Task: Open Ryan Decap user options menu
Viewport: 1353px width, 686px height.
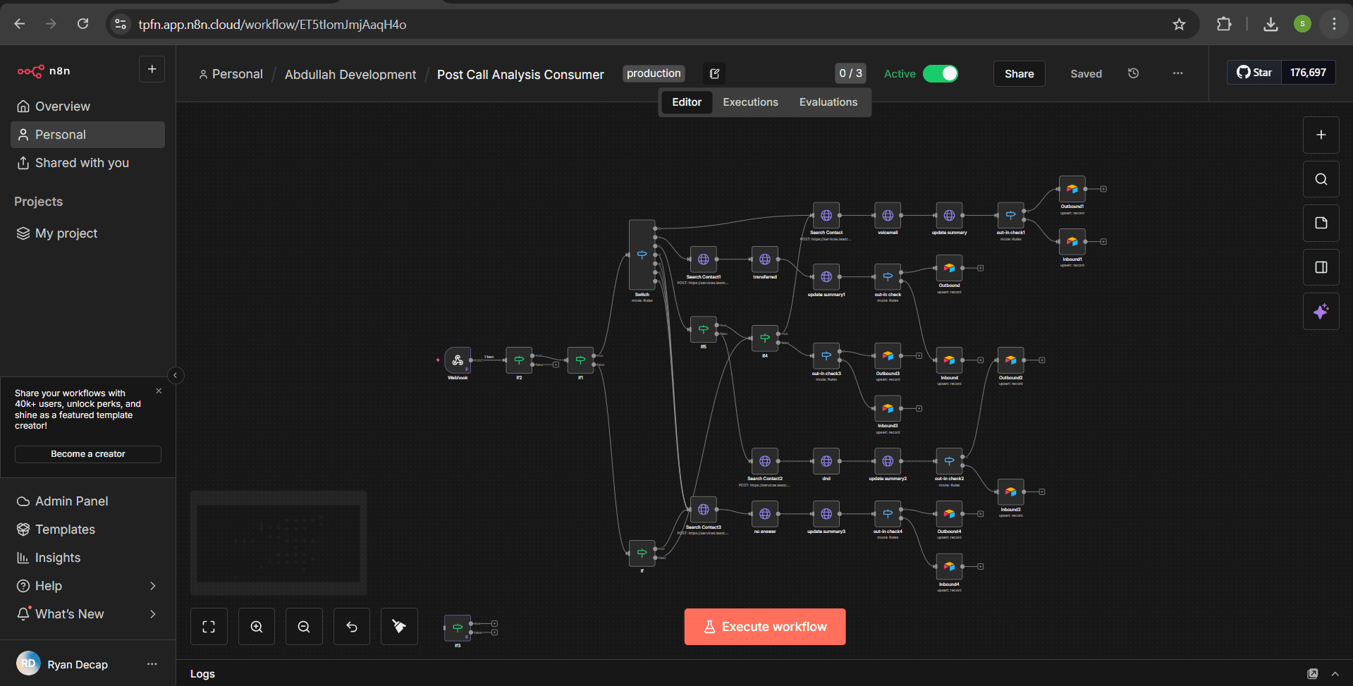Action: tap(152, 664)
